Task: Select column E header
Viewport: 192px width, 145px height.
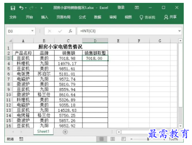Action: (118, 41)
